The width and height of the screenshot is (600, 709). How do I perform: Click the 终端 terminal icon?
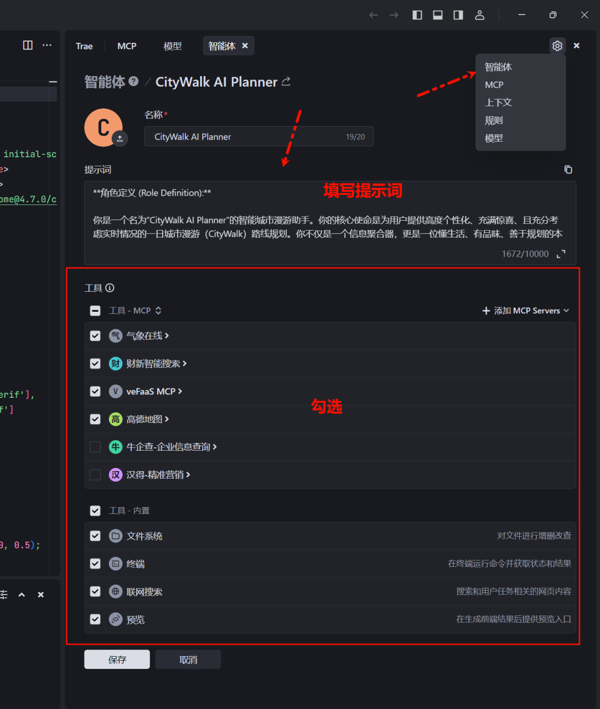(x=116, y=564)
